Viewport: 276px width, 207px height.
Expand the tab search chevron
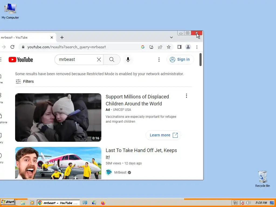[171, 37]
